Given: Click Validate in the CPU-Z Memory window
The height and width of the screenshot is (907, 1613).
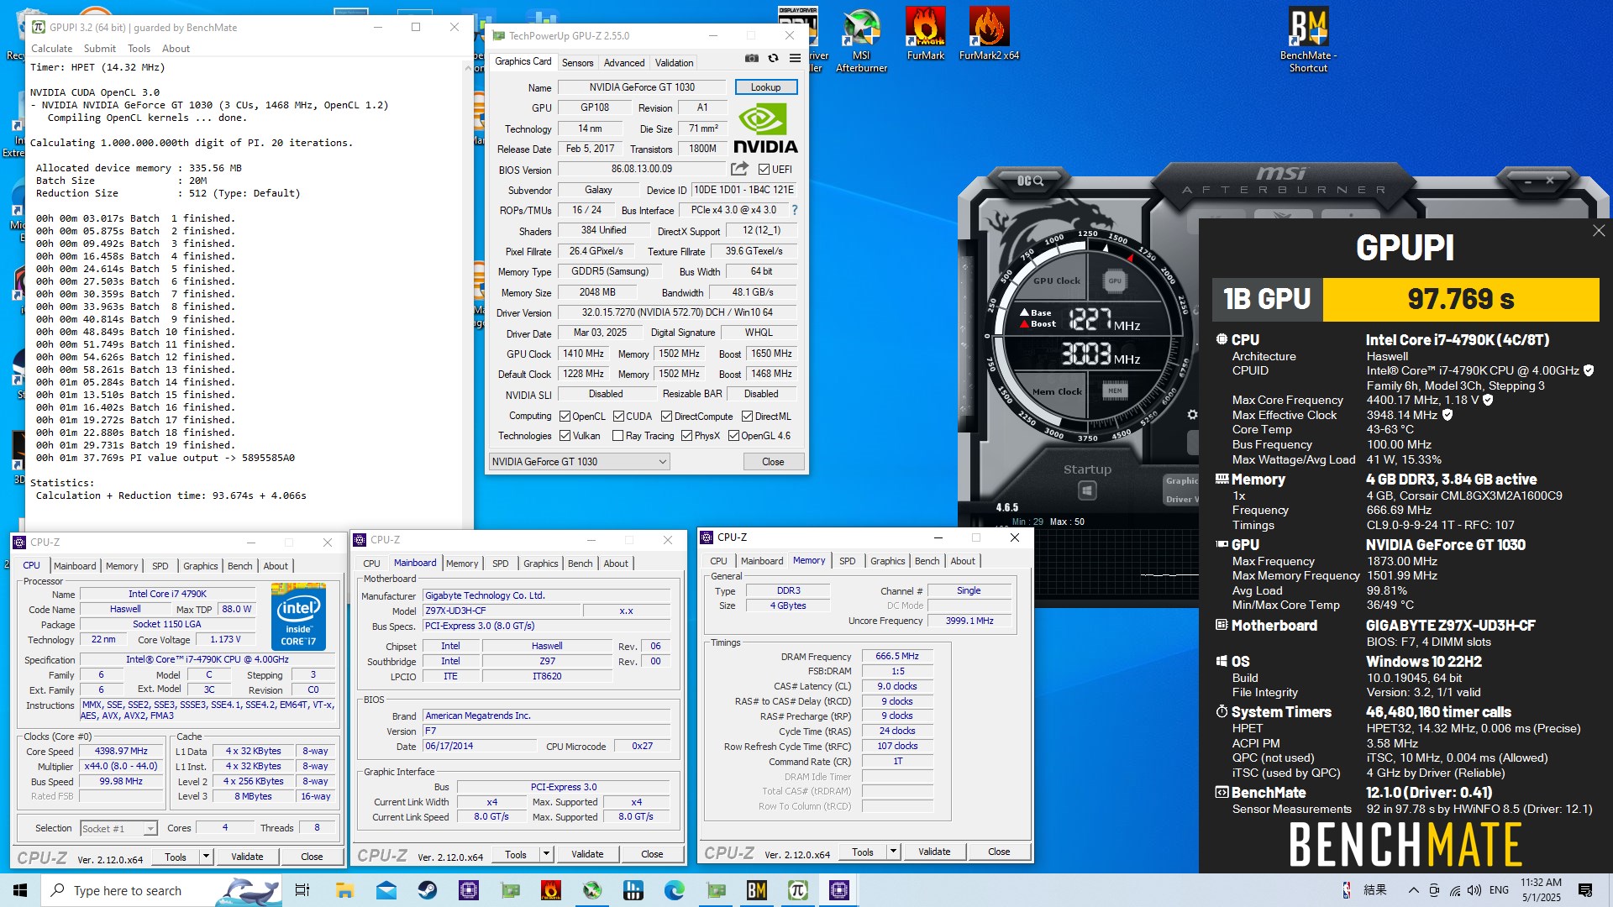Looking at the screenshot, I should click(934, 852).
